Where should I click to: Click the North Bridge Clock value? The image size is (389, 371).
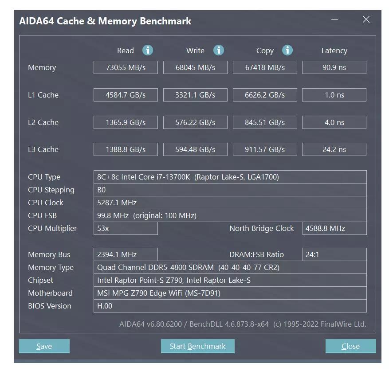334,228
